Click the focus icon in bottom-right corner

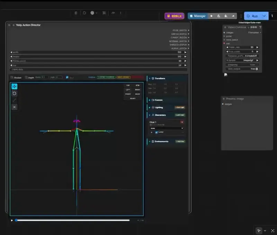coord(272,231)
